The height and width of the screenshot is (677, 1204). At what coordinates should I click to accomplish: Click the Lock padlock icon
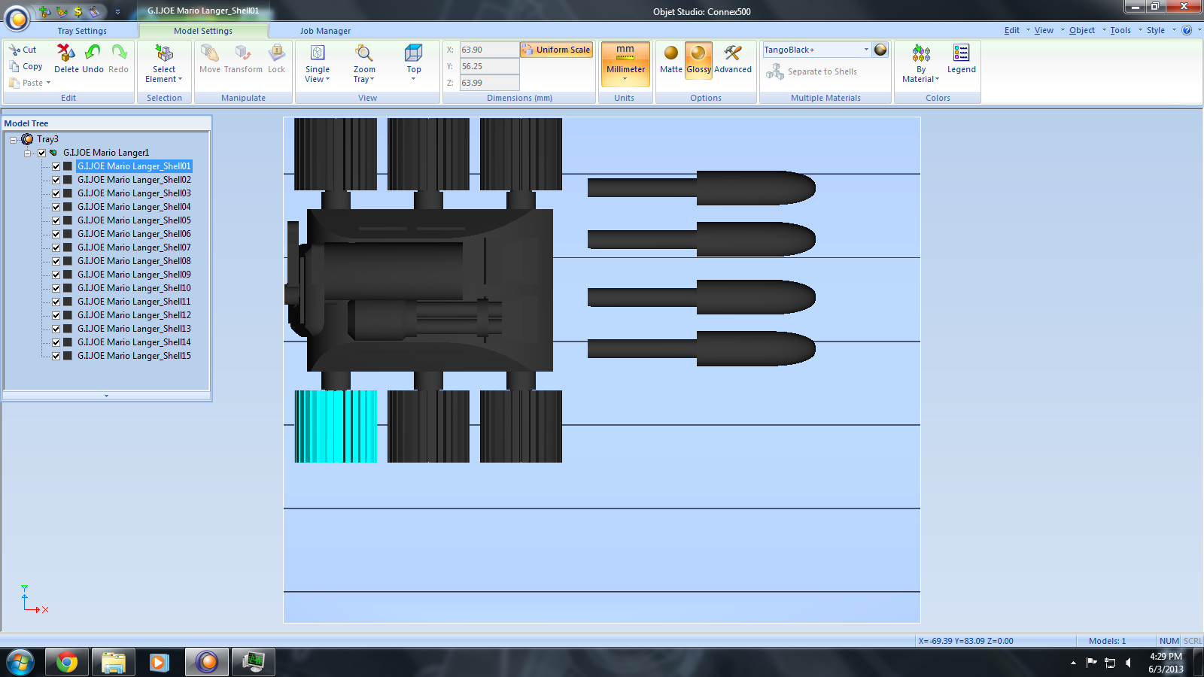click(277, 52)
